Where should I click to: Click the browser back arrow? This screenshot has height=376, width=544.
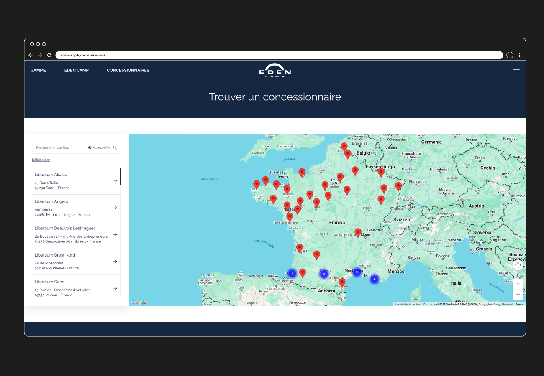[31, 55]
